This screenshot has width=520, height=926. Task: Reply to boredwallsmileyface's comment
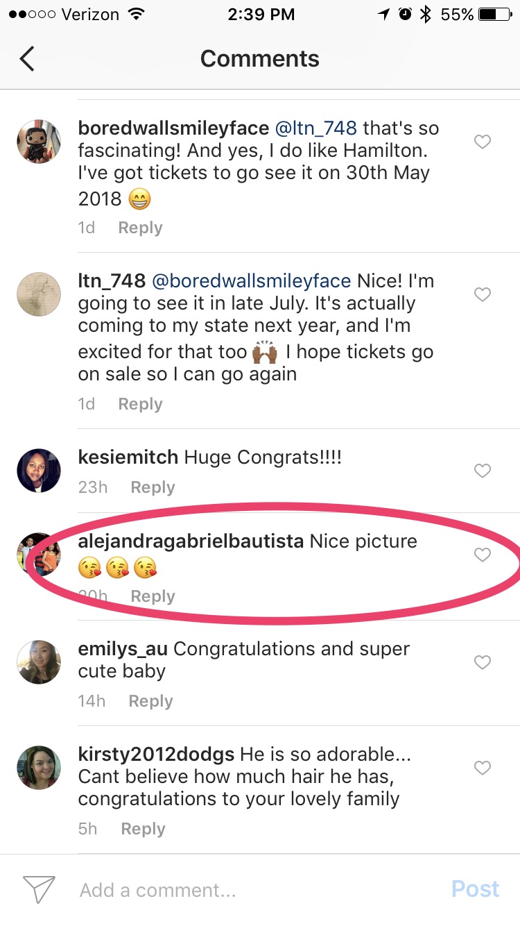(140, 228)
